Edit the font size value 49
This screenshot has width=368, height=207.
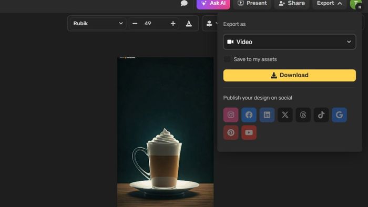pyautogui.click(x=148, y=24)
